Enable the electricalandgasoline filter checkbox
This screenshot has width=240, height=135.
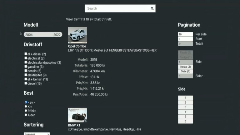(26, 62)
